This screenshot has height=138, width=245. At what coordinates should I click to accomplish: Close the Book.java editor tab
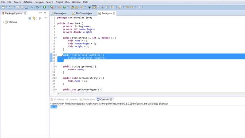tap(114, 13)
